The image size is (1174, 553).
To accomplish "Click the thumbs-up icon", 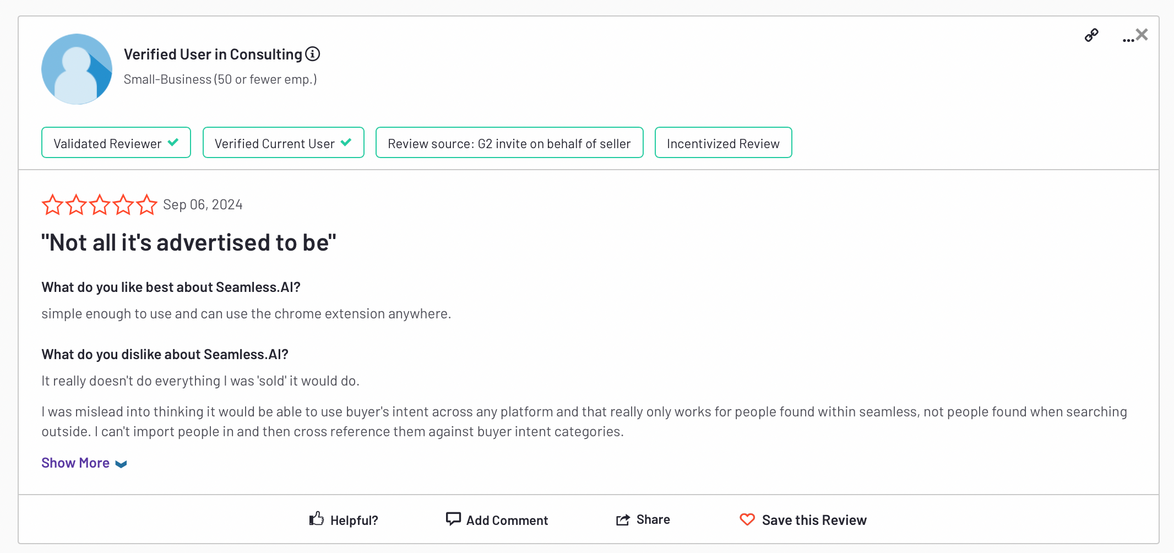I will [x=317, y=518].
